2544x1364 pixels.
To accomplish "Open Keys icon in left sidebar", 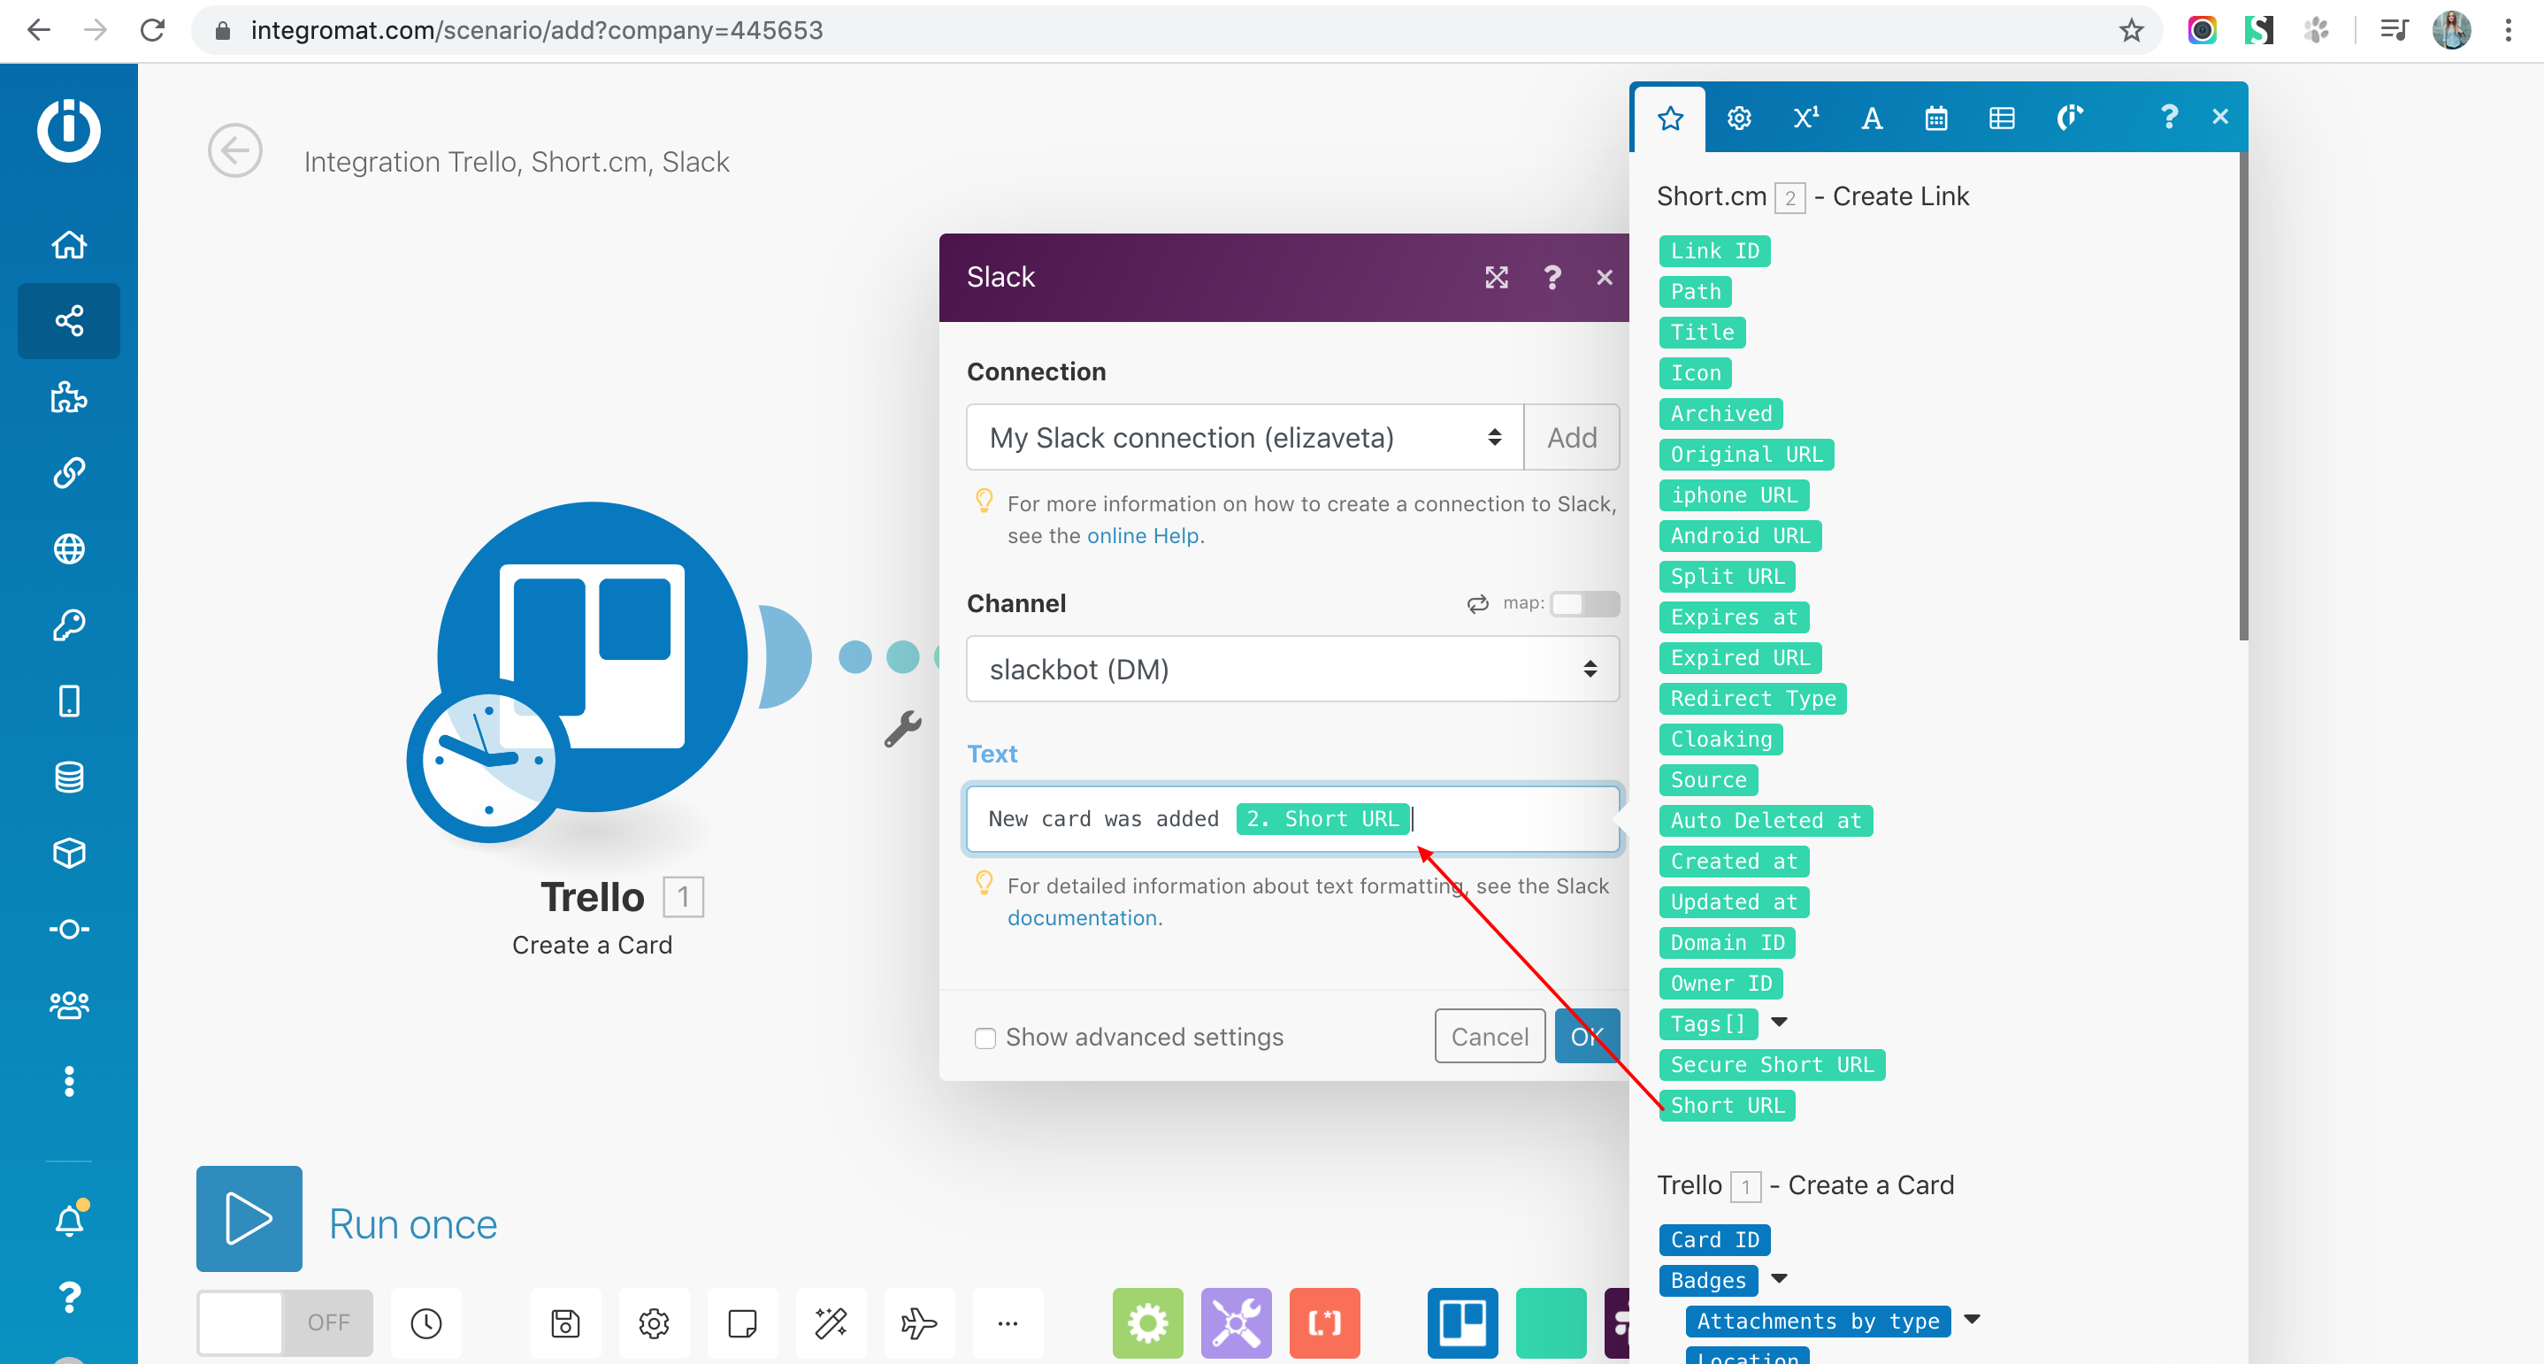I will click(68, 625).
